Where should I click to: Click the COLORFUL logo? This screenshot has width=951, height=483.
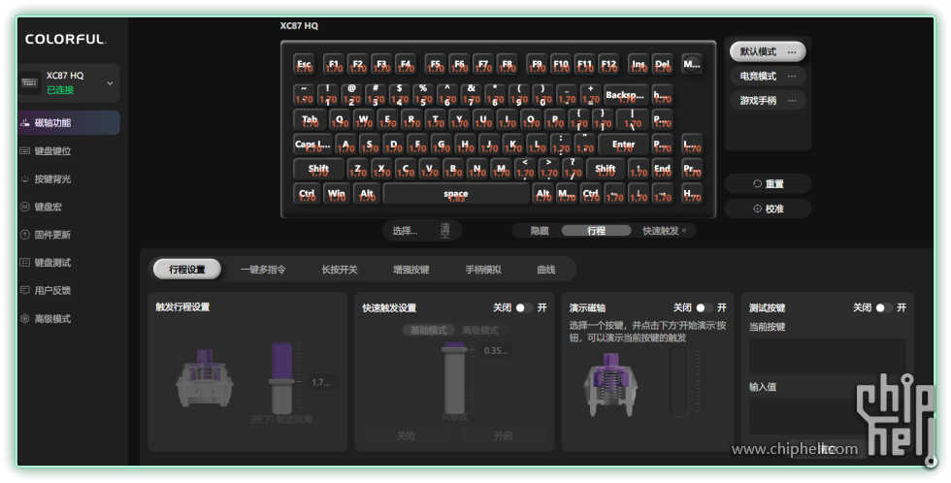pos(66,40)
